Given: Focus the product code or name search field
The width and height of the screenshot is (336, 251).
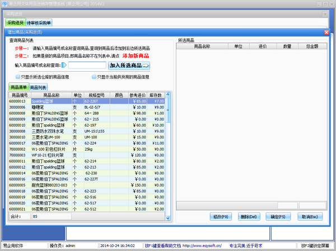Looking at the screenshot, I should [87, 65].
